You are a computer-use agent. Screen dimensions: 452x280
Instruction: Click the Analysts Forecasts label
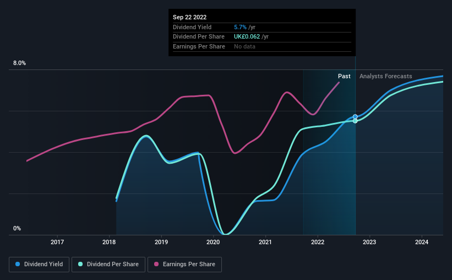click(386, 76)
